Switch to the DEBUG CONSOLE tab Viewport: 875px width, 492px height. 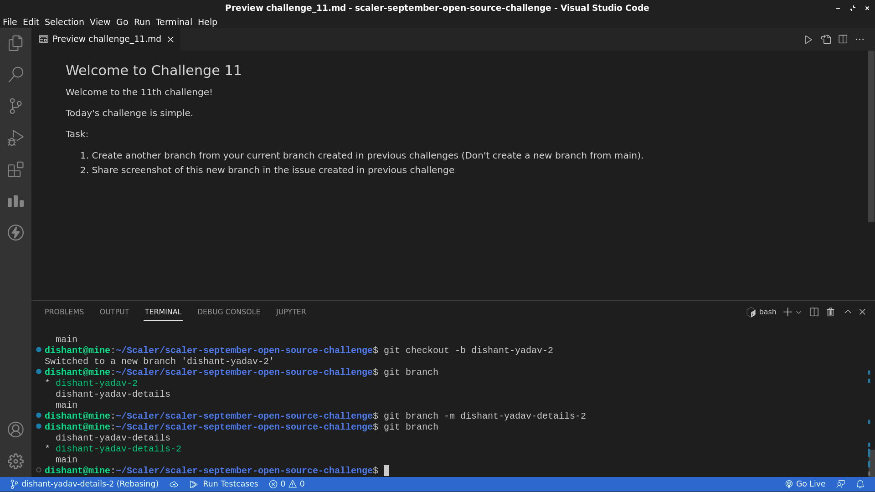click(229, 312)
